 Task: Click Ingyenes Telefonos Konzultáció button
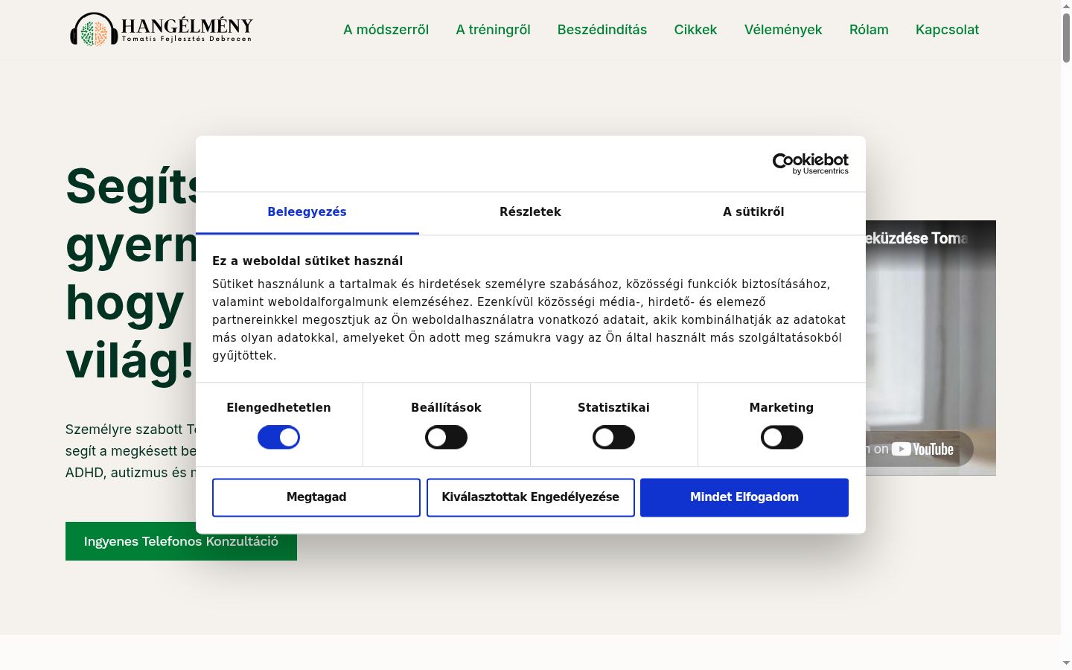(x=181, y=541)
